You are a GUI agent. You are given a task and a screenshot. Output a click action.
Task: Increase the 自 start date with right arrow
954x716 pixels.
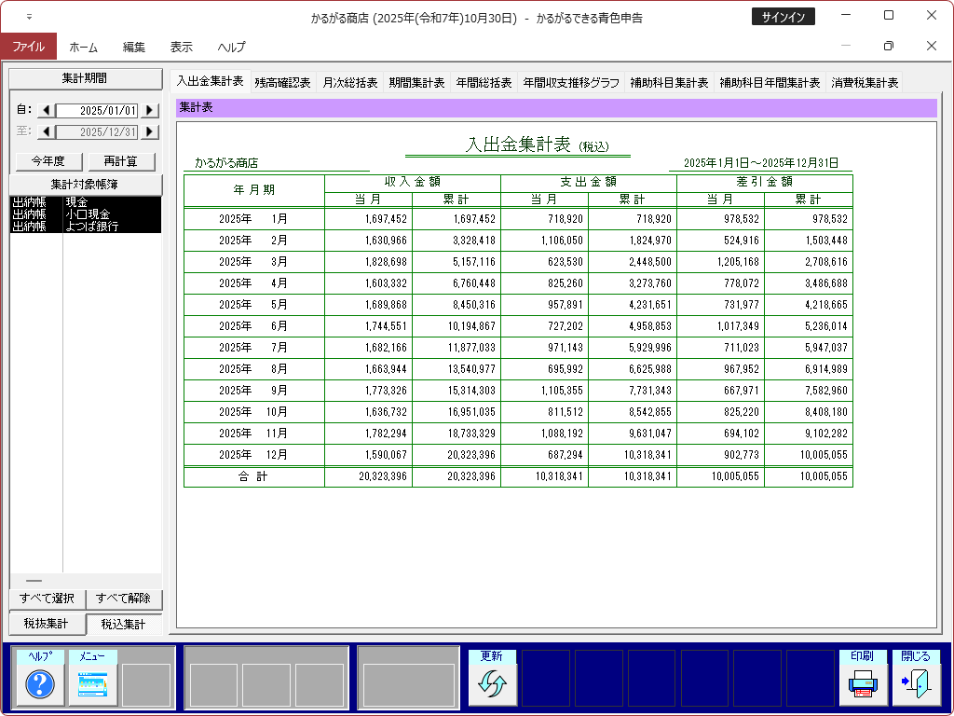(149, 111)
